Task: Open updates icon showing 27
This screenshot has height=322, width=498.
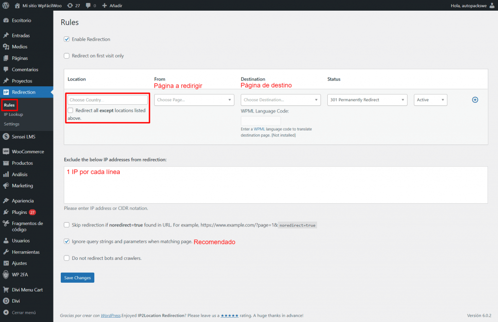Action: pyautogui.click(x=70, y=5)
